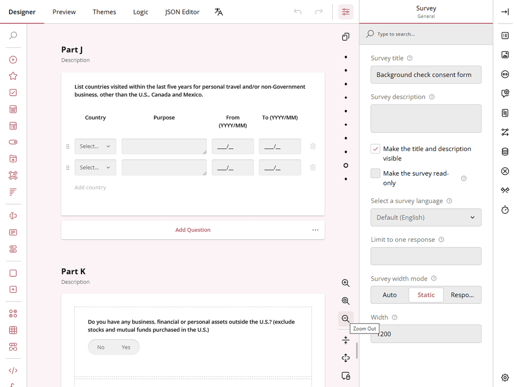Select the Image Picker toolbox icon
Screen dimensions: 517x387
click(x=13, y=175)
